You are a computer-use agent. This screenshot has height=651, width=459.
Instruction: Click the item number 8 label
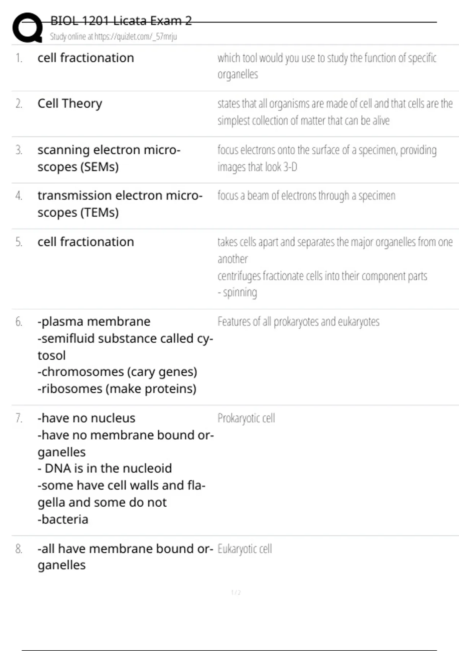(x=19, y=549)
